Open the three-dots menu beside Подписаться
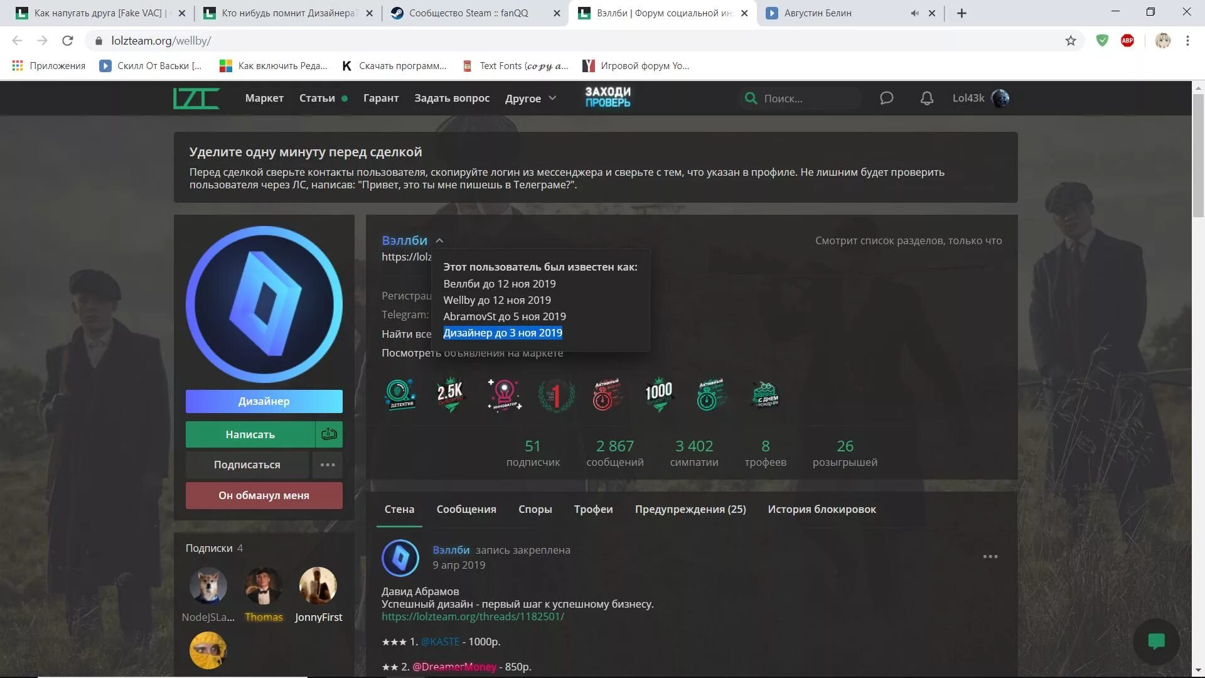The width and height of the screenshot is (1205, 678). coord(328,465)
